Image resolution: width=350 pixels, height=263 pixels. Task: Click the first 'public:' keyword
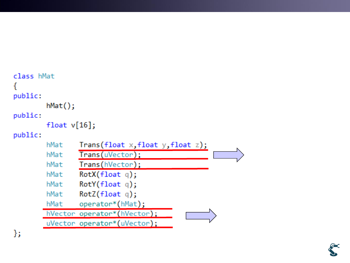[28, 96]
